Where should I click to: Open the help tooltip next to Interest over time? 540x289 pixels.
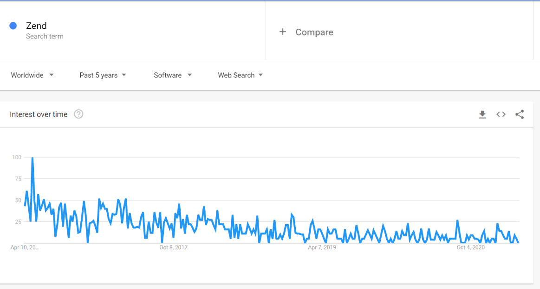click(x=78, y=114)
